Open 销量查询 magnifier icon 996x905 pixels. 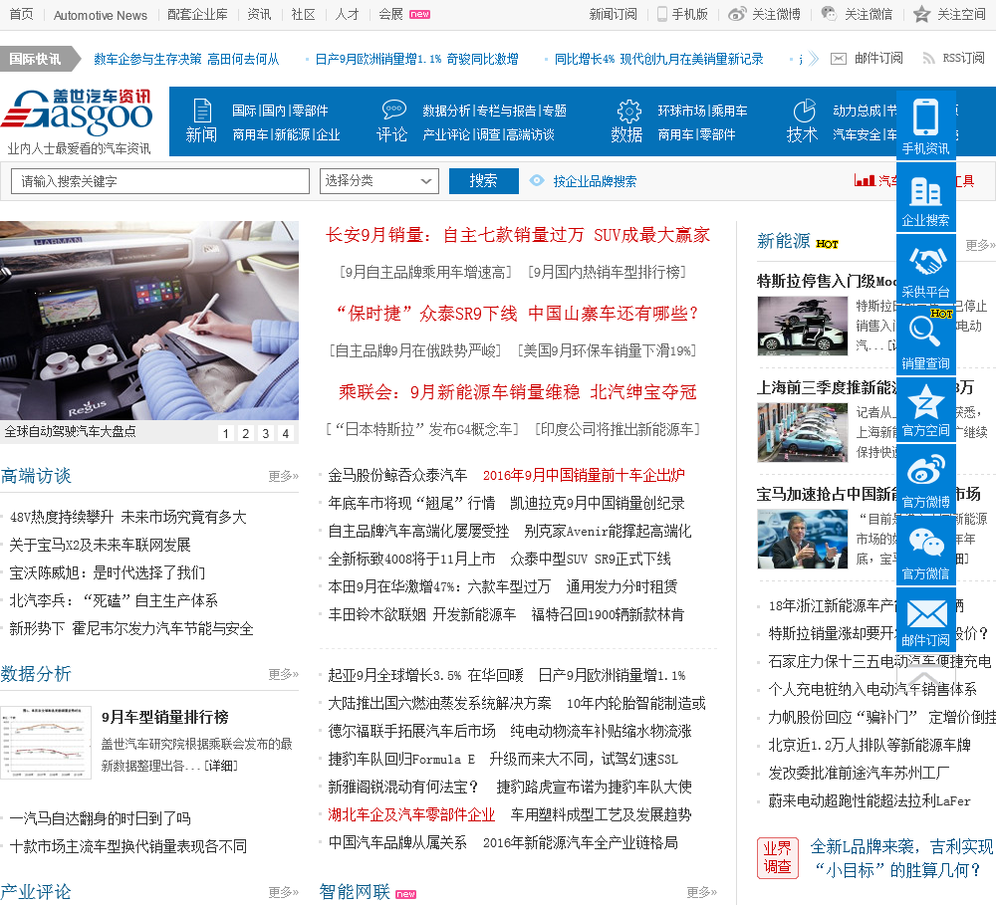click(925, 341)
